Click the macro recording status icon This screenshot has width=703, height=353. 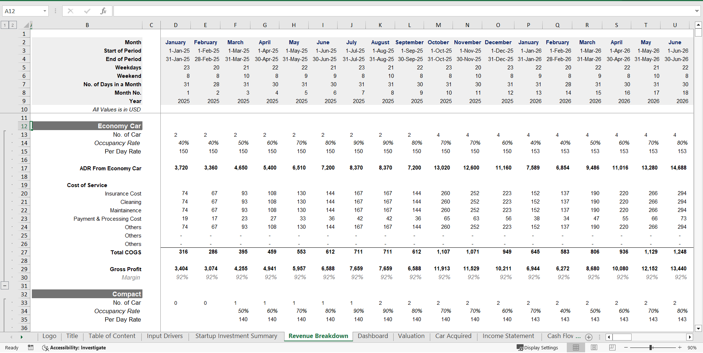click(x=31, y=348)
